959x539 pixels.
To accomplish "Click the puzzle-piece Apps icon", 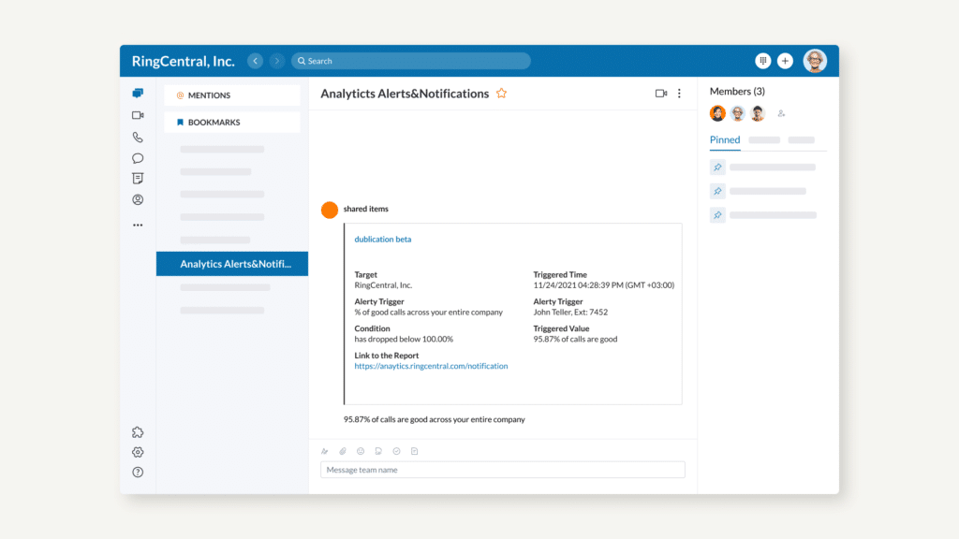I will [x=138, y=432].
